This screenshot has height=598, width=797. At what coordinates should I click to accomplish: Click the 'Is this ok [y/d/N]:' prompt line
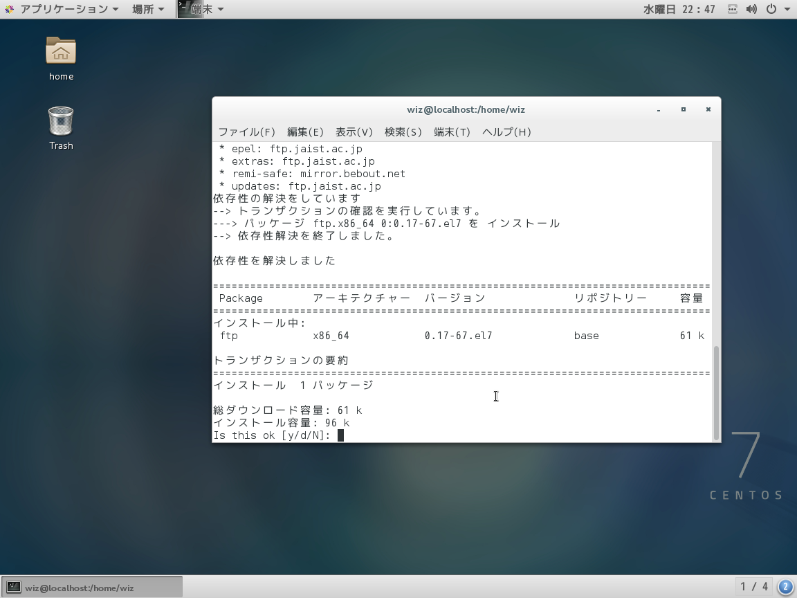click(x=272, y=435)
